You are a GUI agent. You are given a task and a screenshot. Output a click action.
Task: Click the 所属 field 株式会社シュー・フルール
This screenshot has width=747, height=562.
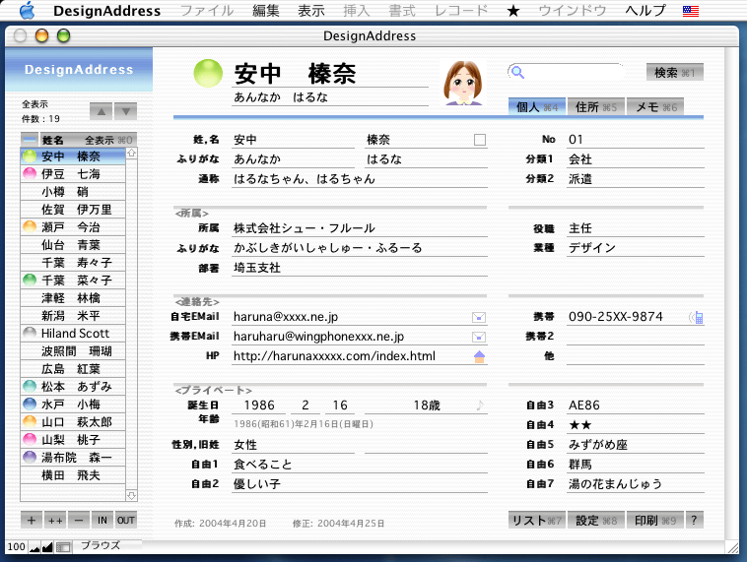[360, 228]
